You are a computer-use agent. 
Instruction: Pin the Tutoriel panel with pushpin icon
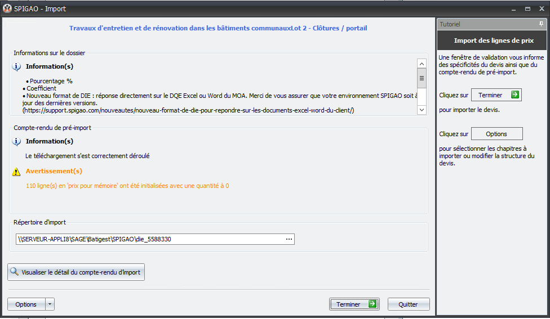tap(541, 24)
